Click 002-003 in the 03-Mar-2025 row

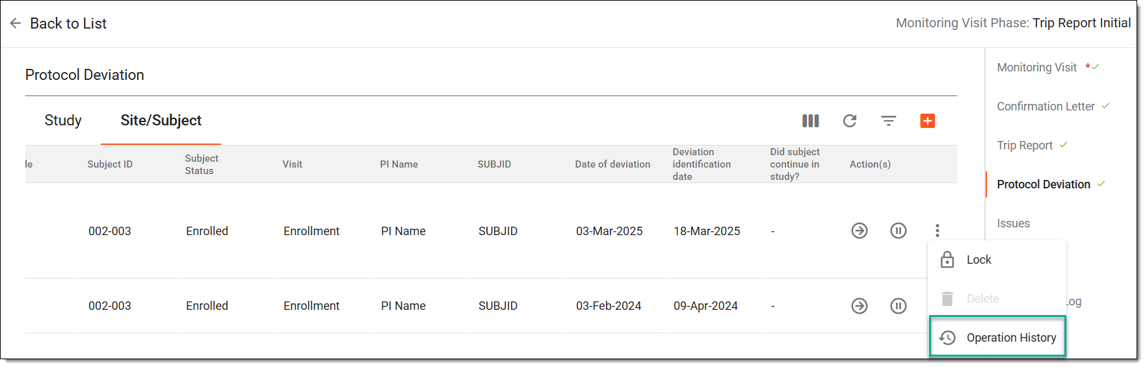click(110, 231)
